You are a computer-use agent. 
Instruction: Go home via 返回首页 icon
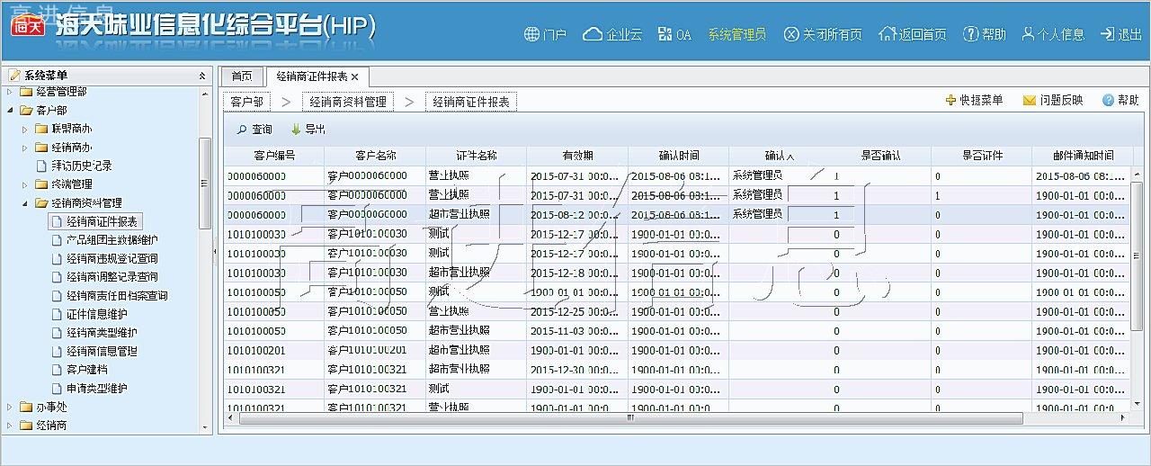887,35
